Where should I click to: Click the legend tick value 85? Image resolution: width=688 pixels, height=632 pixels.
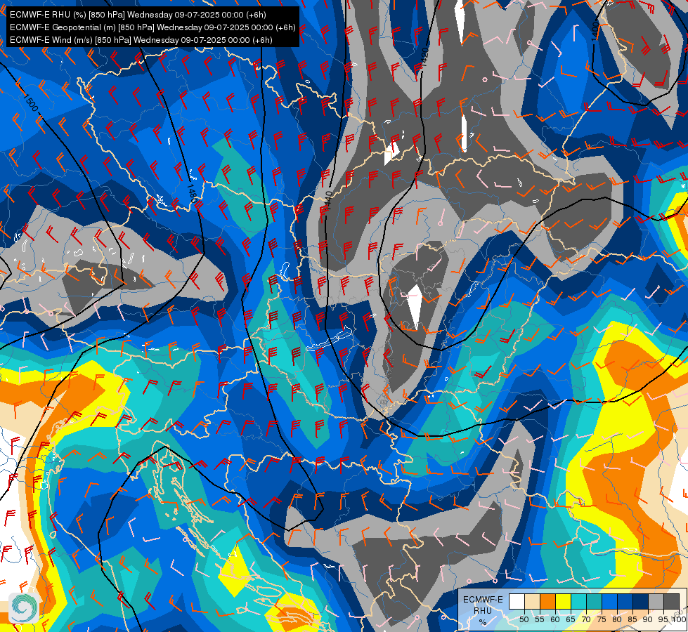pos(632,619)
